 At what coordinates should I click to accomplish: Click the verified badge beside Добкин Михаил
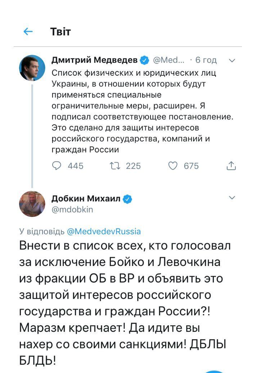click(x=128, y=199)
